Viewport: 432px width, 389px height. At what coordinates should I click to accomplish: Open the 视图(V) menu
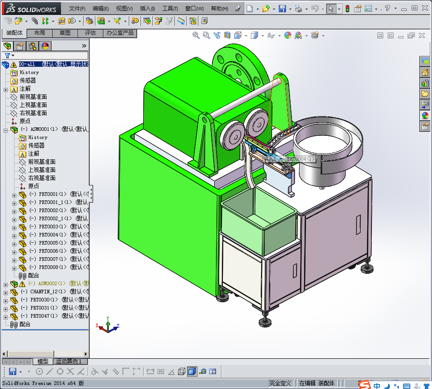(x=124, y=9)
